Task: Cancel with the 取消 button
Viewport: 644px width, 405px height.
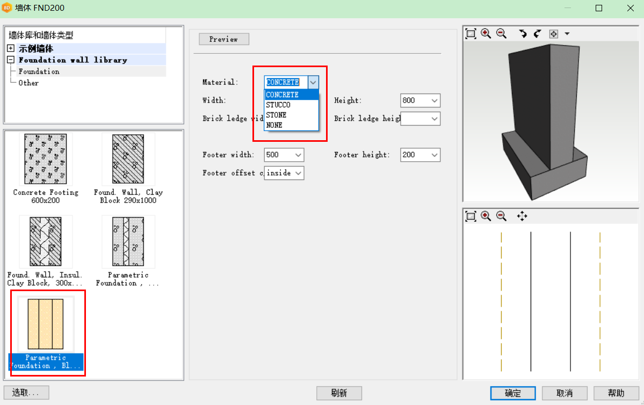Action: (x=565, y=393)
